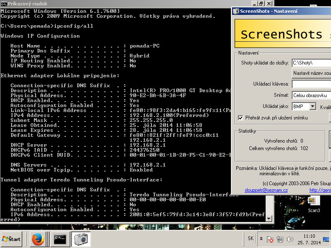
Task: Open Firefox from the taskbar
Action: [x=38, y=239]
